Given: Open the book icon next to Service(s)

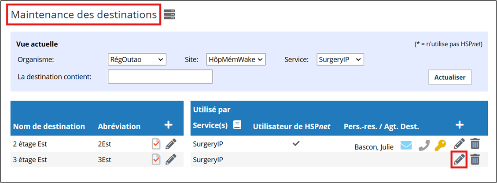Looking at the screenshot, I should (x=237, y=125).
